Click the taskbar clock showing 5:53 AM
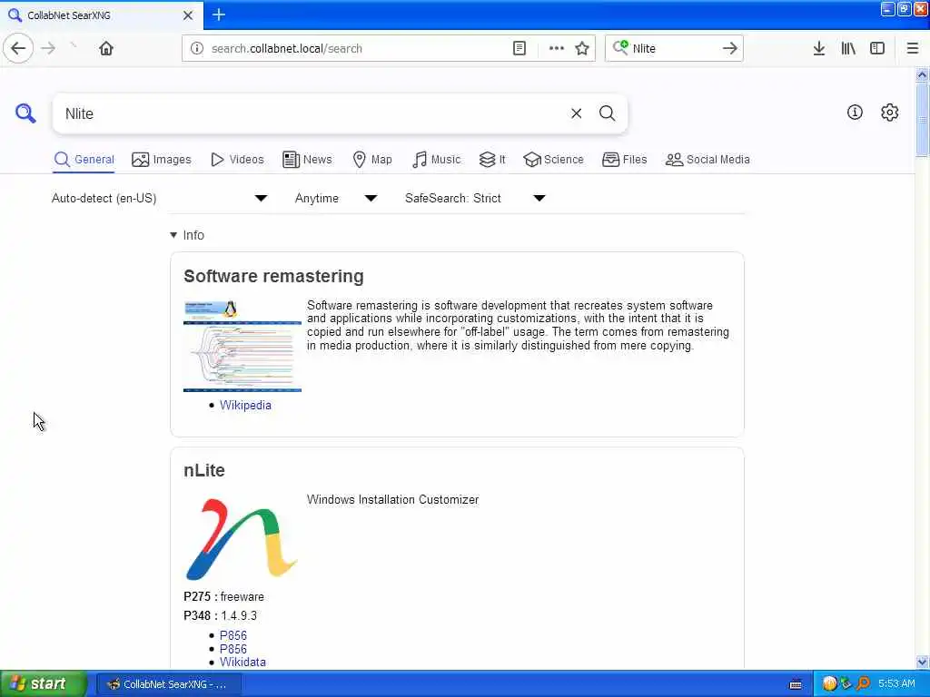This screenshot has width=930, height=697. (896, 684)
